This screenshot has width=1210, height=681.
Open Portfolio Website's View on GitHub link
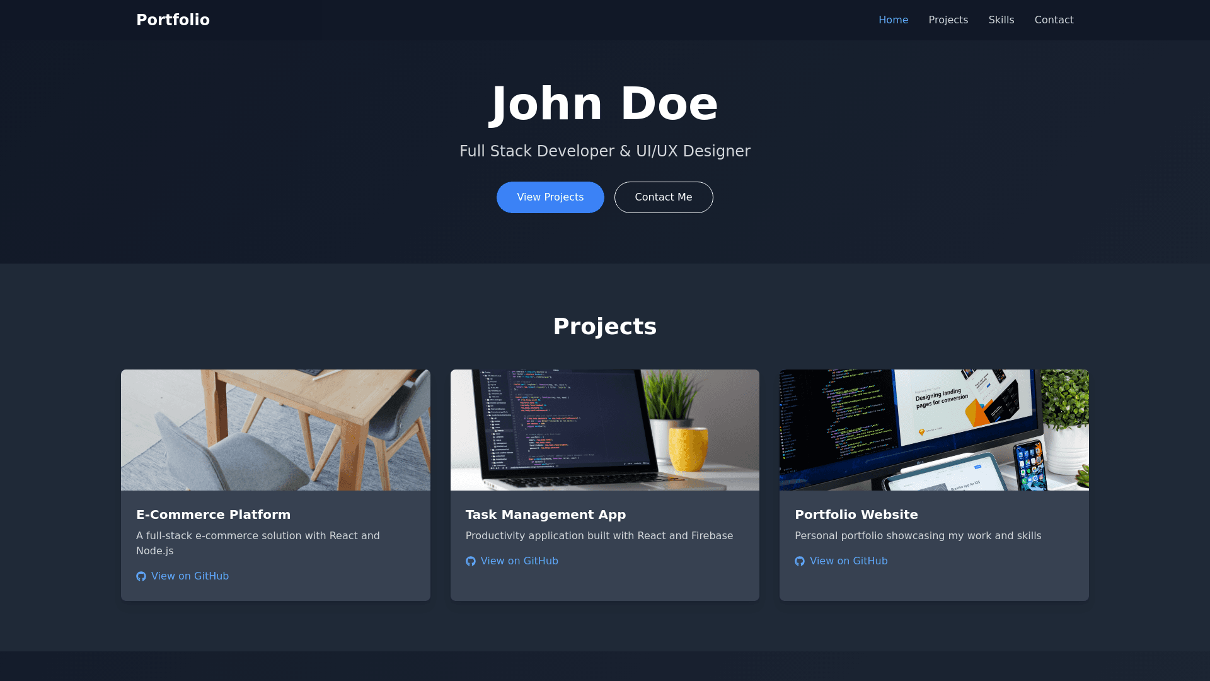tap(848, 561)
